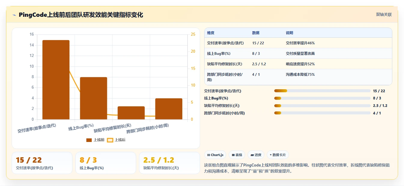The image size is (404, 186).
Task: Select the 进度 chip
Action: tap(256, 155)
